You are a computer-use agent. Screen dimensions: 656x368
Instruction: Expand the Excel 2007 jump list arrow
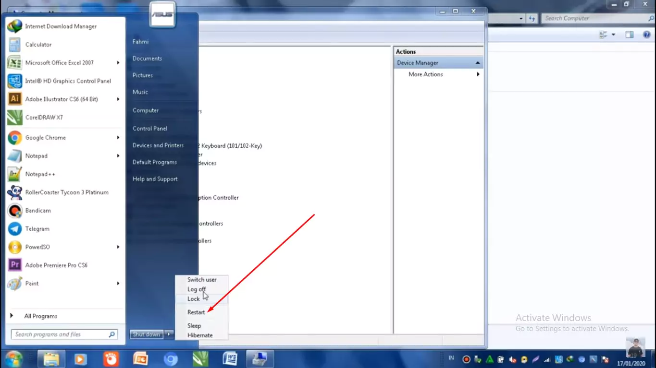(x=118, y=63)
